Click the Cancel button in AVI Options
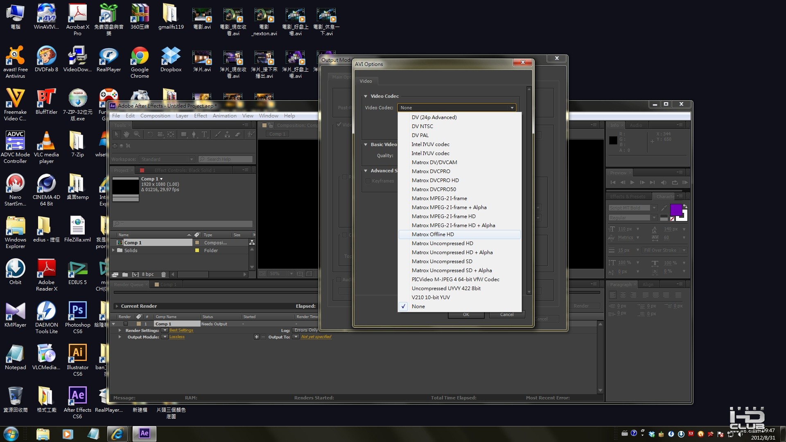Screen dimensions: 786x442 [506, 314]
